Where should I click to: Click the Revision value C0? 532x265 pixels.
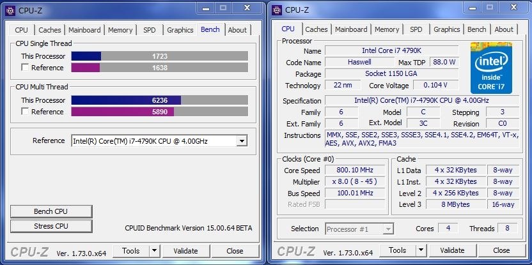(503, 123)
